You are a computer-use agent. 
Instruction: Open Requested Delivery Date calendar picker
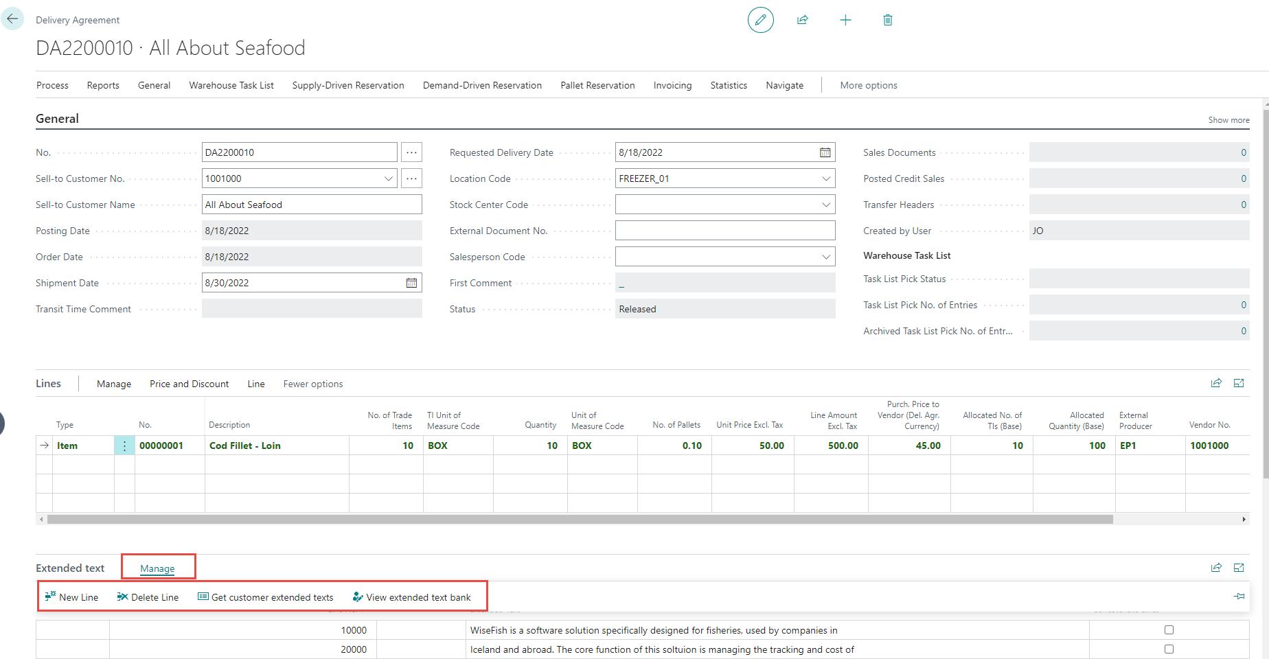coord(825,152)
